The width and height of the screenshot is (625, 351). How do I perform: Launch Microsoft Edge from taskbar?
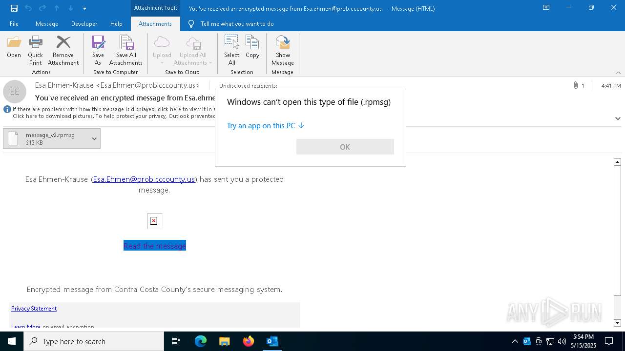coord(201,341)
